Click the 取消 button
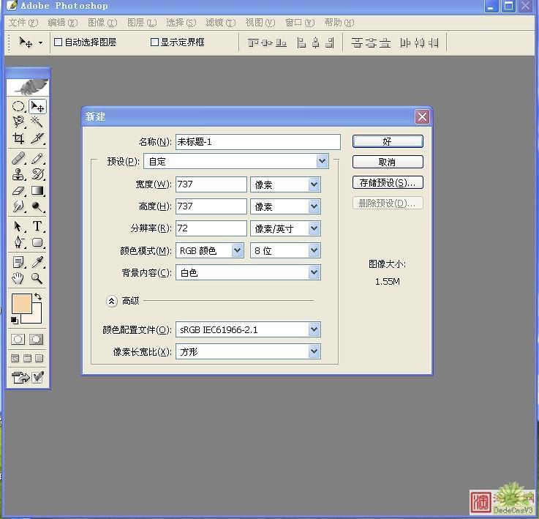 pyautogui.click(x=388, y=162)
